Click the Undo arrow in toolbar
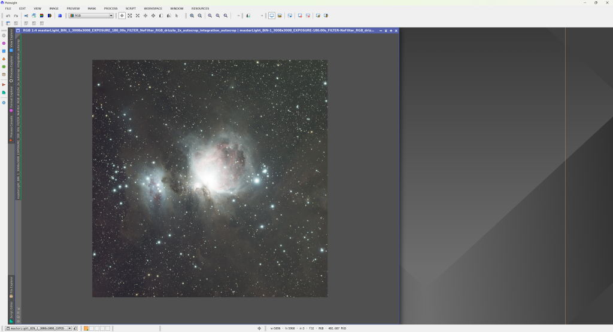Image resolution: width=613 pixels, height=332 pixels. [x=8, y=16]
